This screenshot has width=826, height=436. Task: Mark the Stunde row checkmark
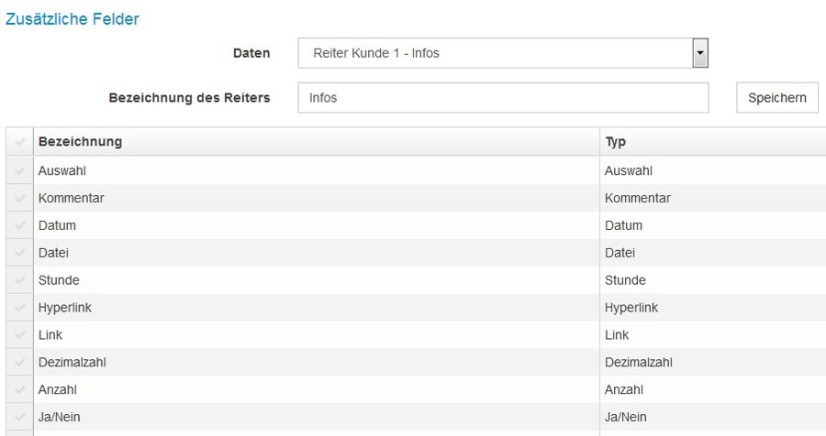pyautogui.click(x=19, y=280)
